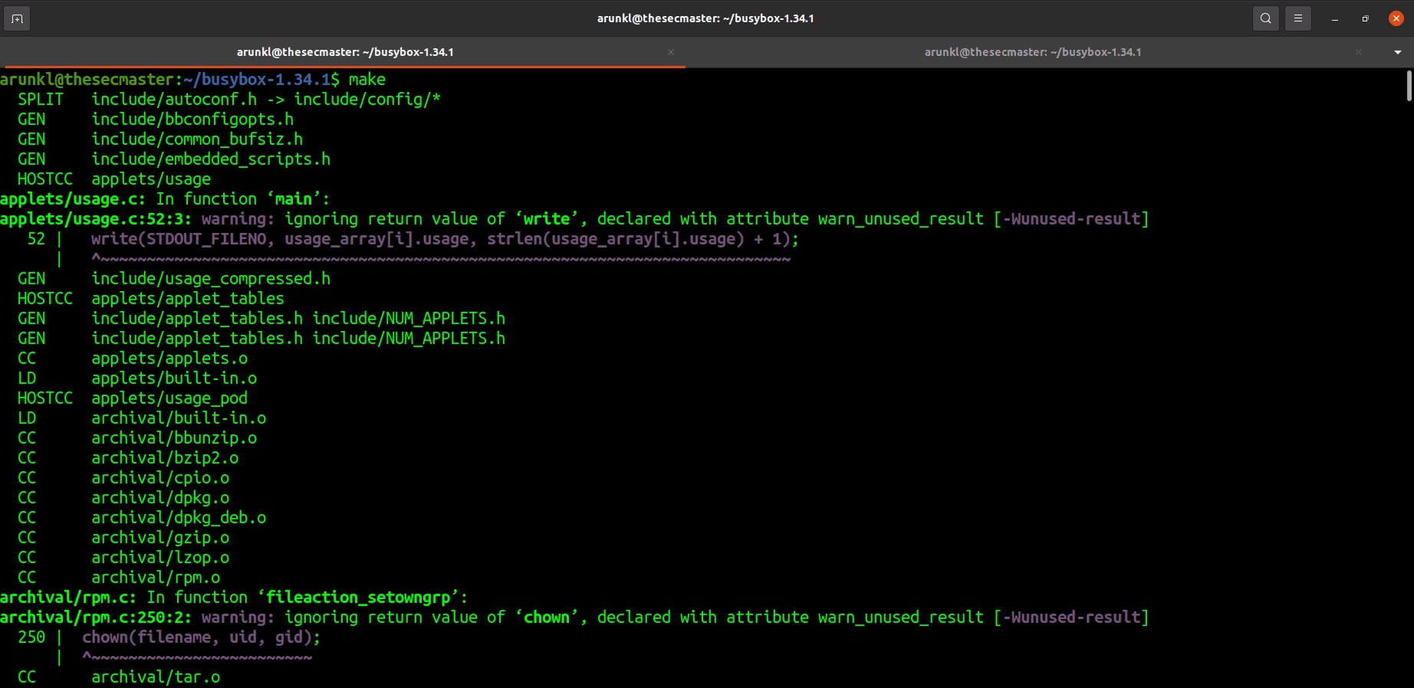Click 'include/usage_compressed.h' text
Image resolution: width=1414 pixels, height=688 pixels.
[211, 279]
